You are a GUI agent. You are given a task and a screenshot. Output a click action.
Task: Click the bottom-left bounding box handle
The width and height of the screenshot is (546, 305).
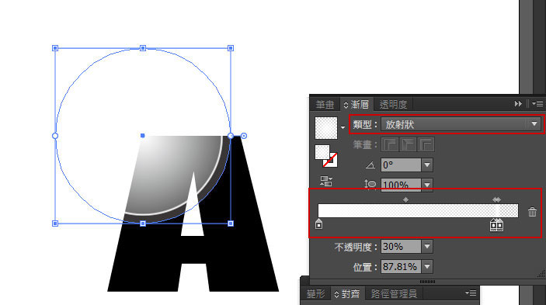(x=55, y=224)
